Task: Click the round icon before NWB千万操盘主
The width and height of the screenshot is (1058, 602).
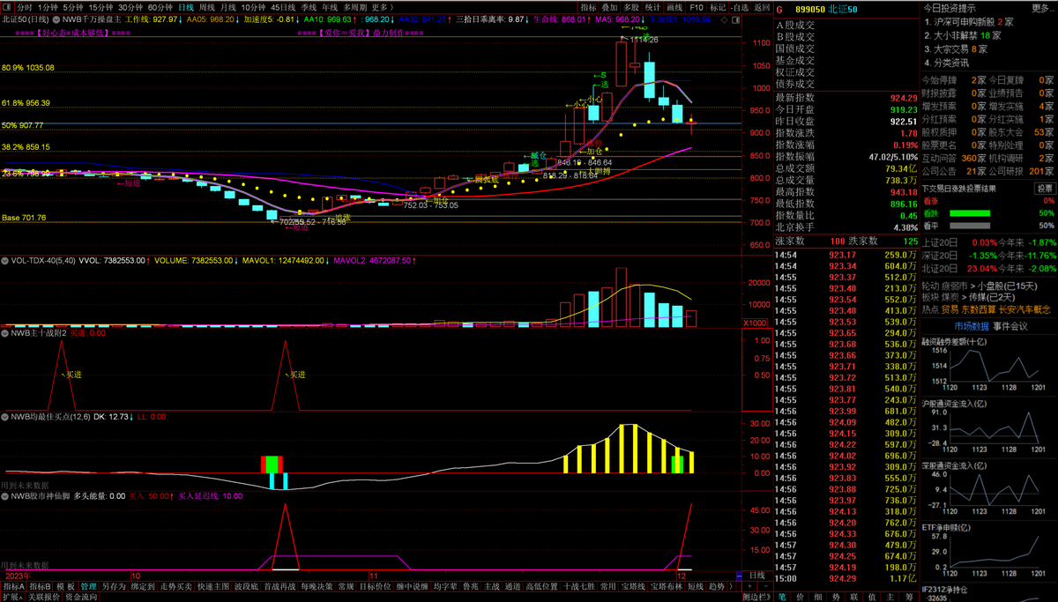Action: coord(57,19)
